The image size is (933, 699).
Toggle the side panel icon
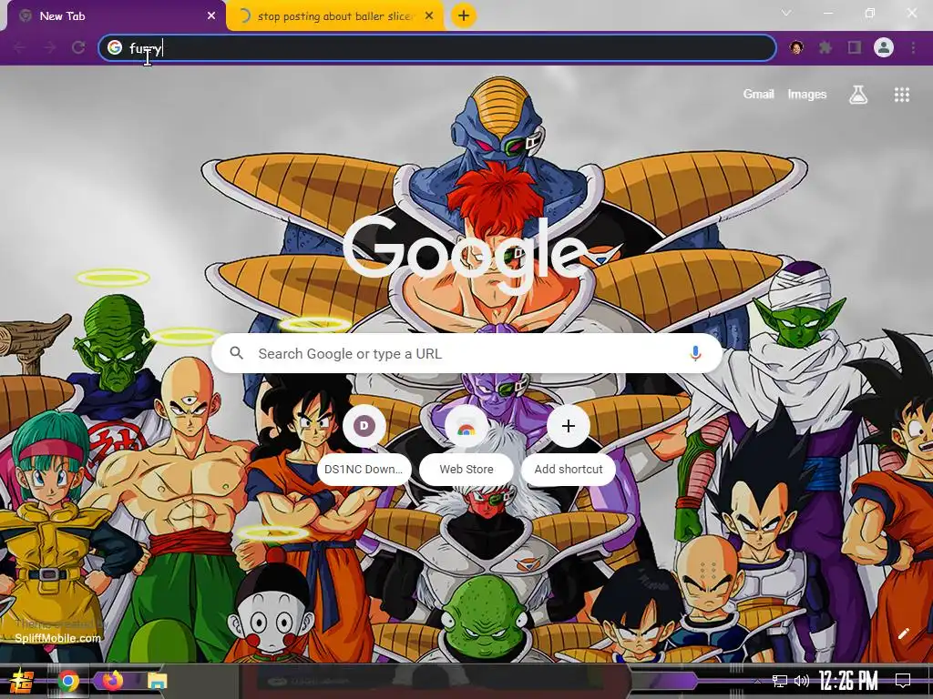(855, 47)
